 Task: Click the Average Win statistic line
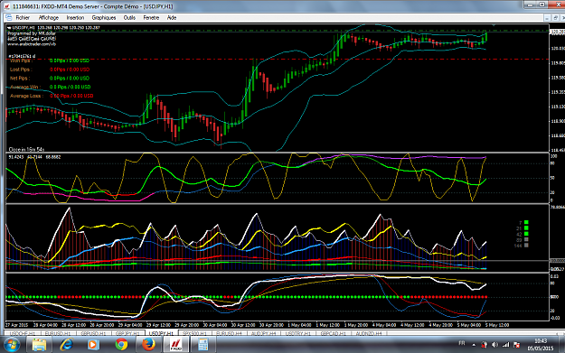tap(51, 87)
